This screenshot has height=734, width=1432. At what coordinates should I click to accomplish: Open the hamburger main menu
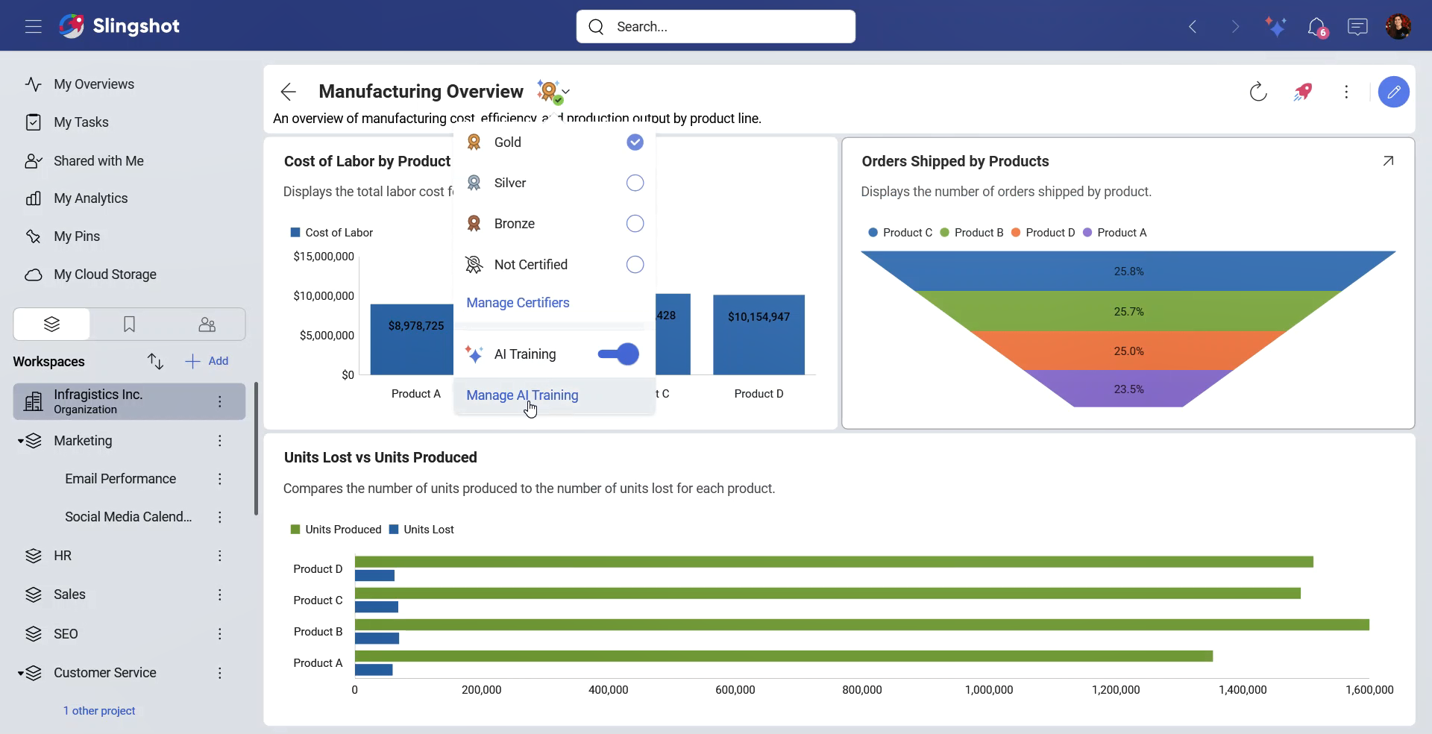[33, 27]
